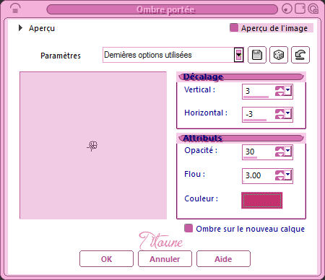
Task: Open the Paramètres presets dropdown
Action: tap(238, 55)
